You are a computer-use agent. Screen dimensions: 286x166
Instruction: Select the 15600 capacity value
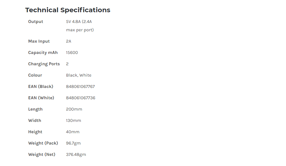click(x=72, y=52)
